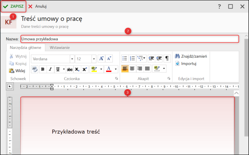Viewport: 249px width, 155px height.
Task: Open the font size 12 dropdown
Action: click(x=94, y=59)
